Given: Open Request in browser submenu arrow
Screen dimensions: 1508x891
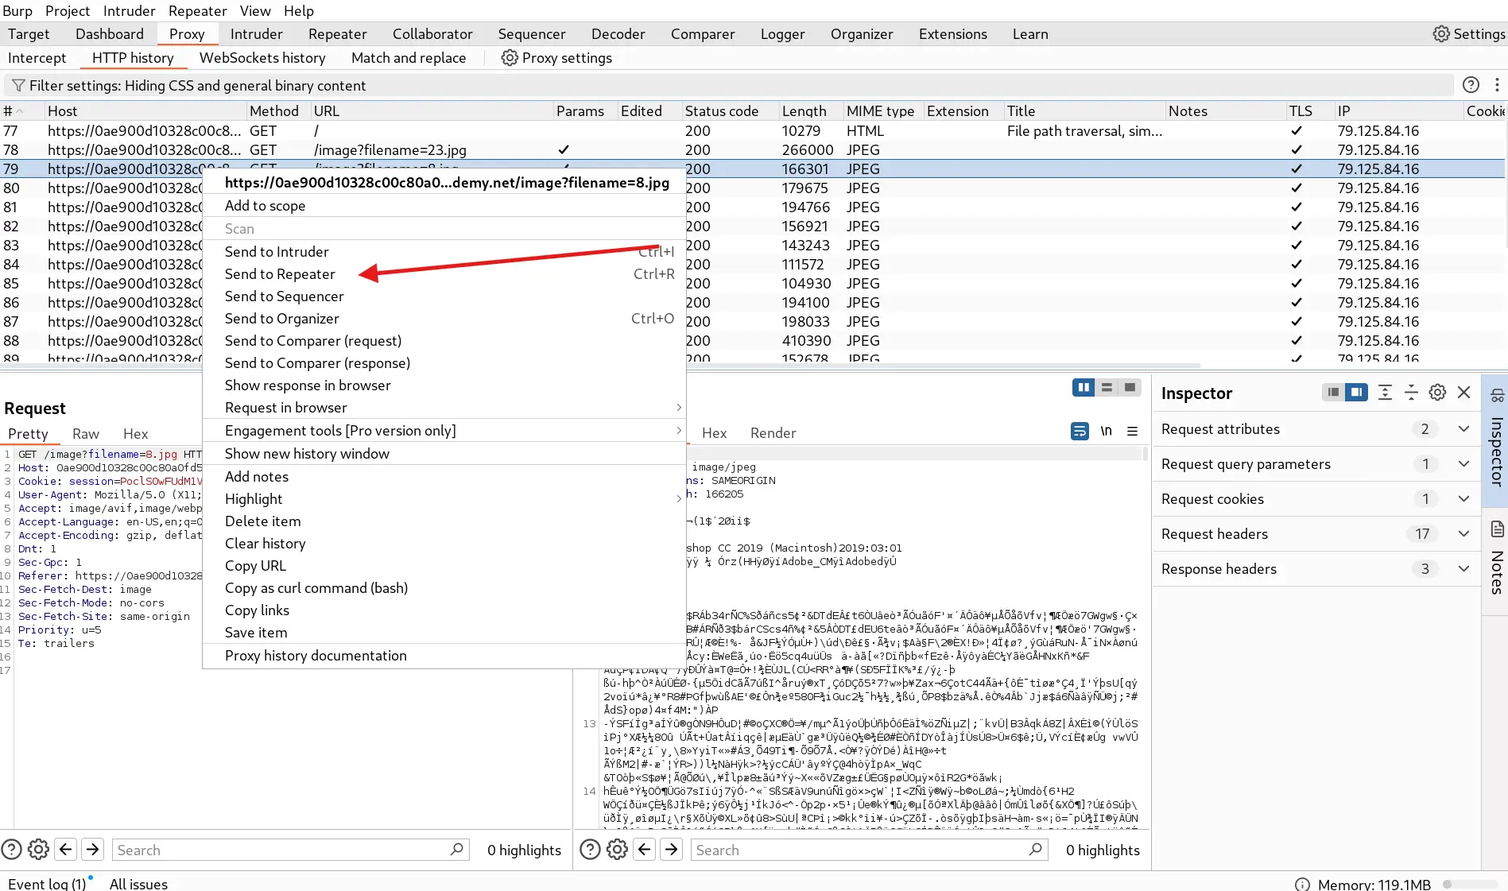Looking at the screenshot, I should point(678,408).
